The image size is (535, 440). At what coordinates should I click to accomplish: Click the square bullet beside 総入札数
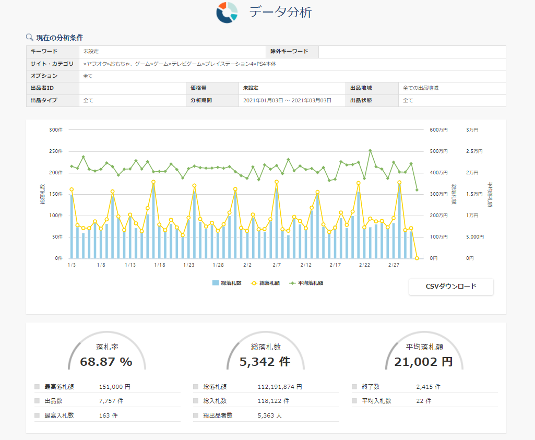[x=196, y=401]
